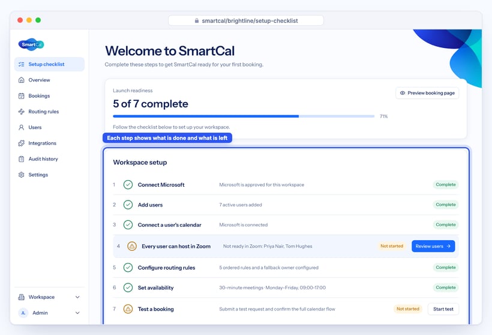This screenshot has width=492, height=335.
Task: Click the JL admin avatar
Action: (23, 313)
